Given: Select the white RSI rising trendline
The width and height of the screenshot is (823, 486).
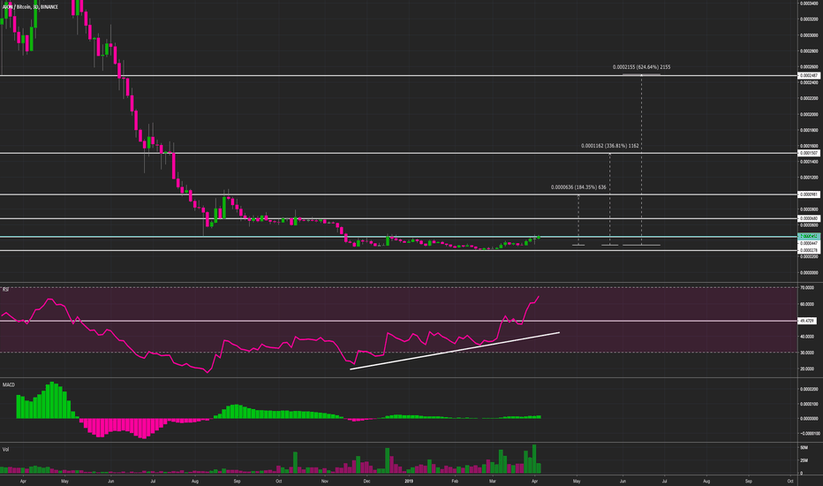Looking at the screenshot, I should 455,351.
